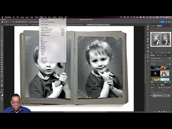Click the add layer mask icon
Viewport: 172px width, 129px height.
pos(159,112)
